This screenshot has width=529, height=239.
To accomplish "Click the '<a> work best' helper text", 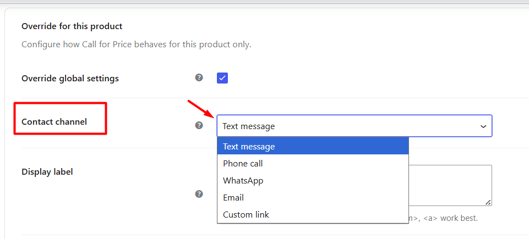I will click(451, 218).
